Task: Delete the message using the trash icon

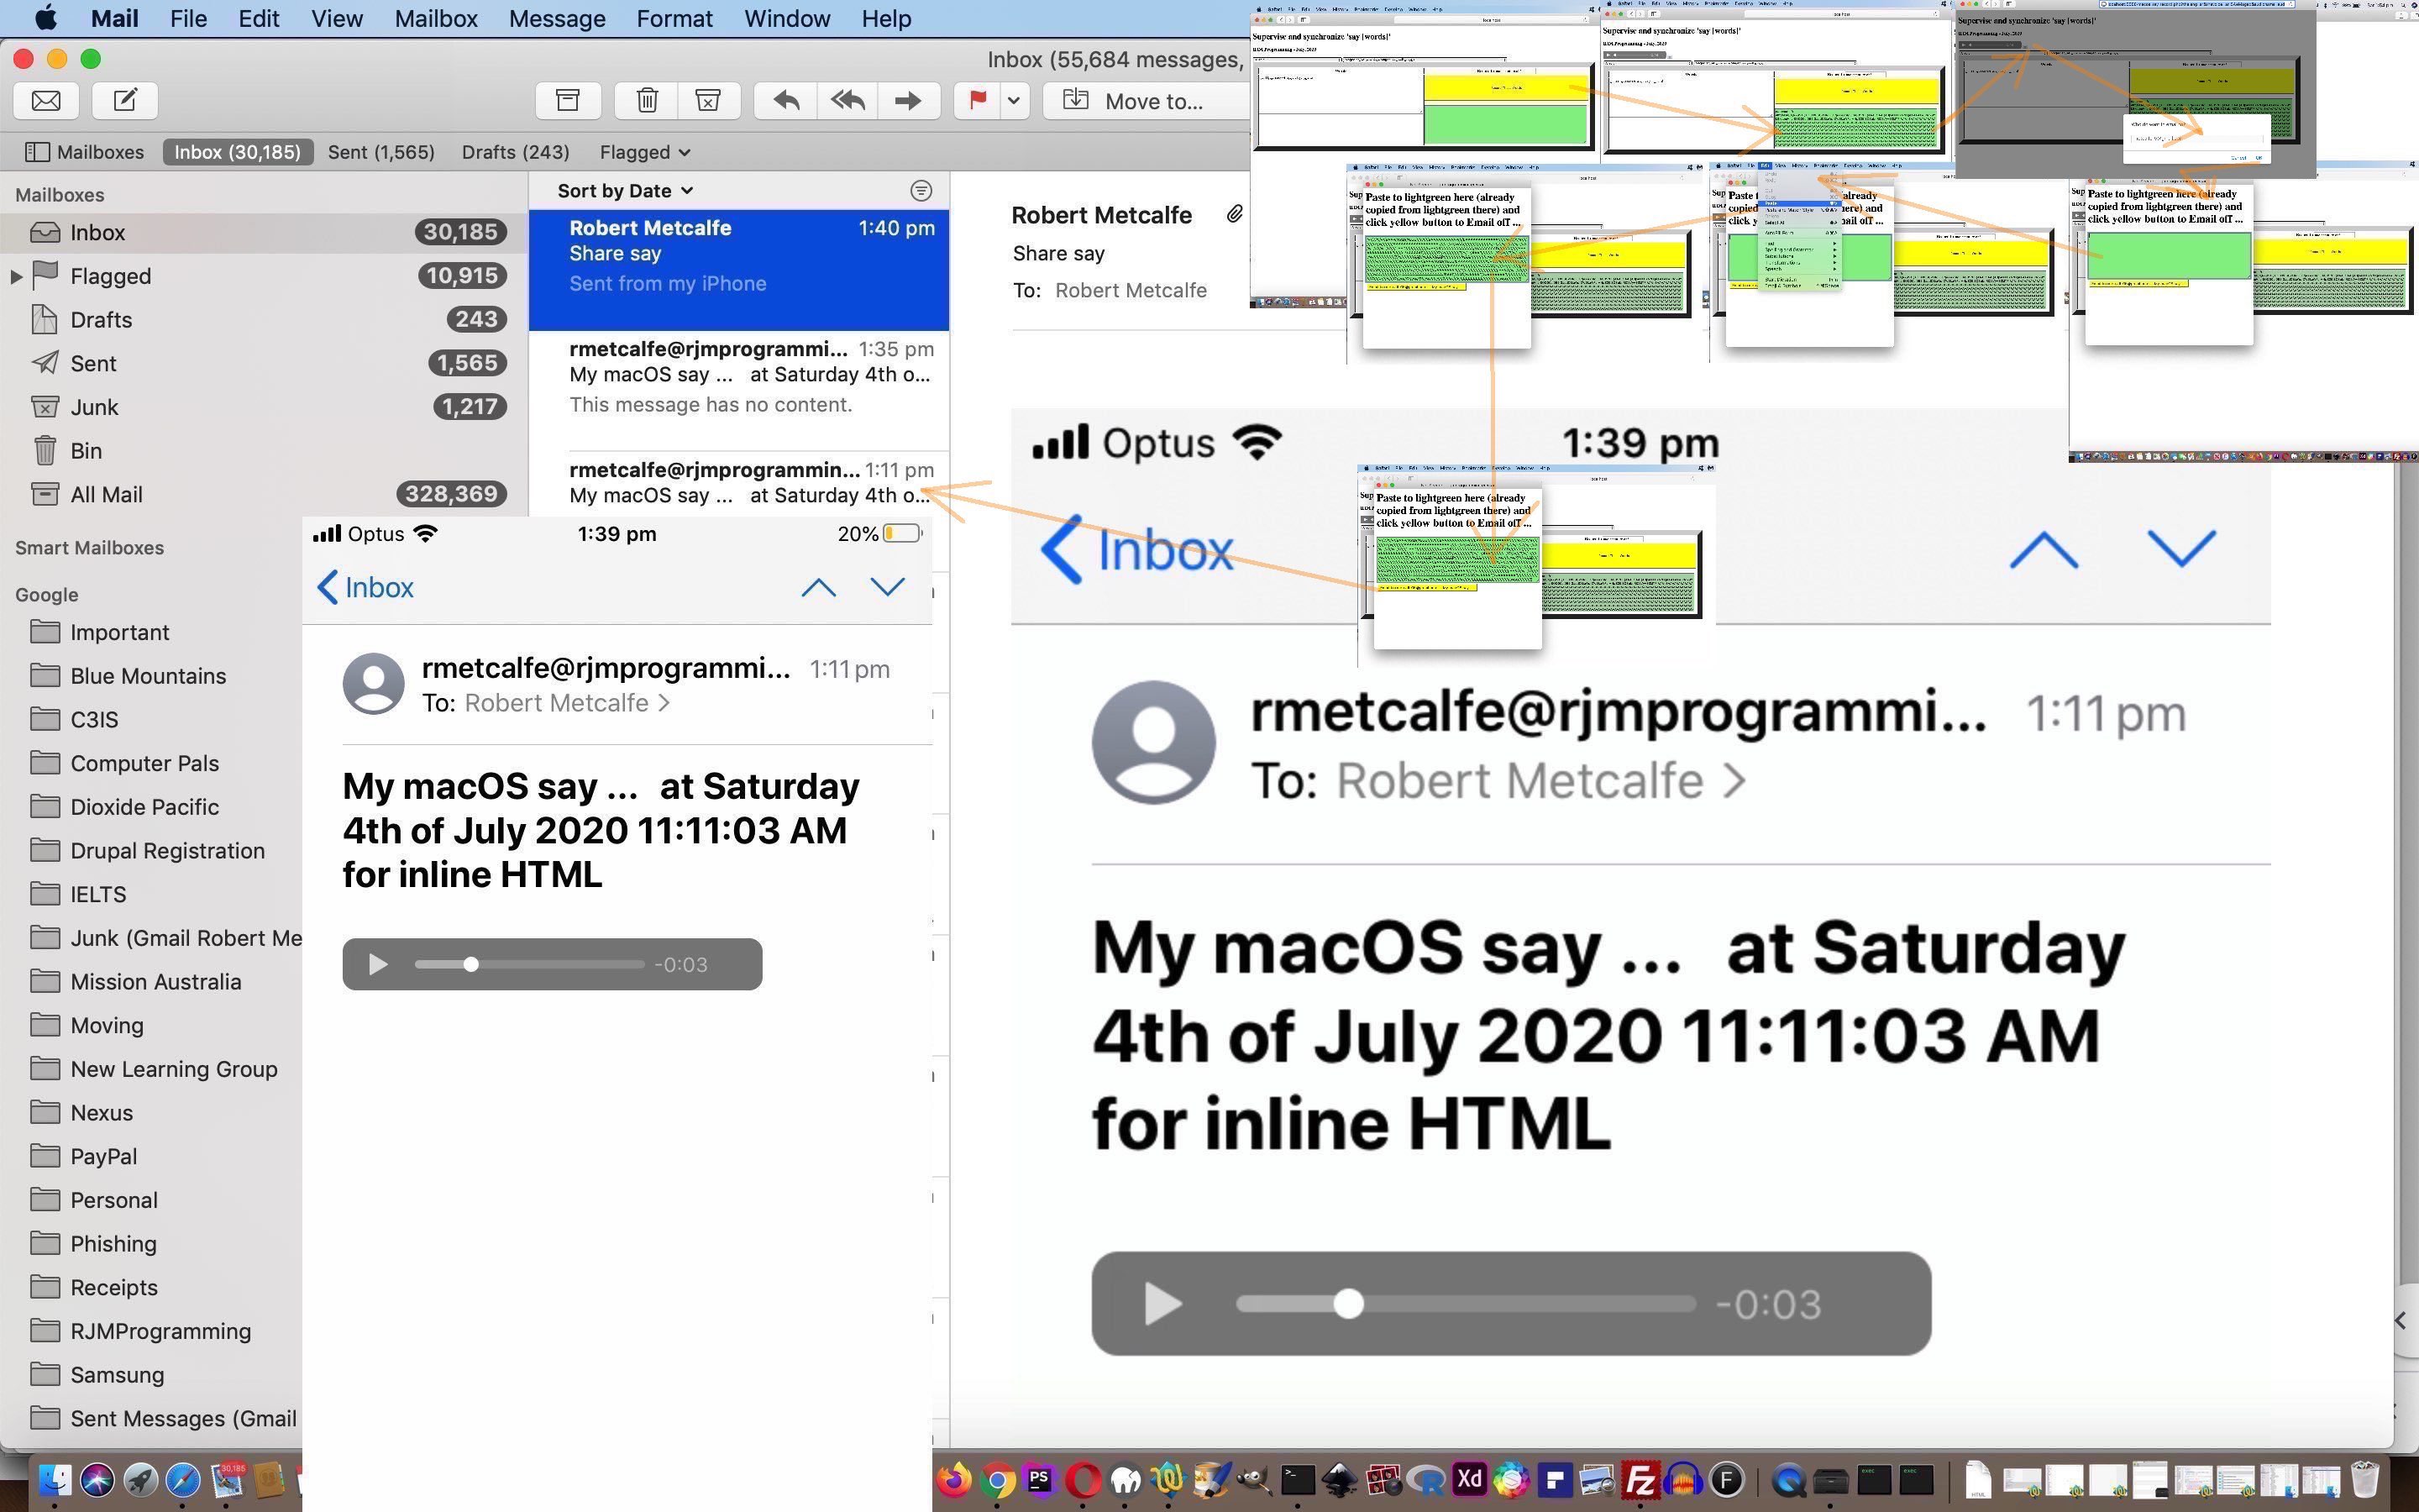Action: tap(647, 100)
